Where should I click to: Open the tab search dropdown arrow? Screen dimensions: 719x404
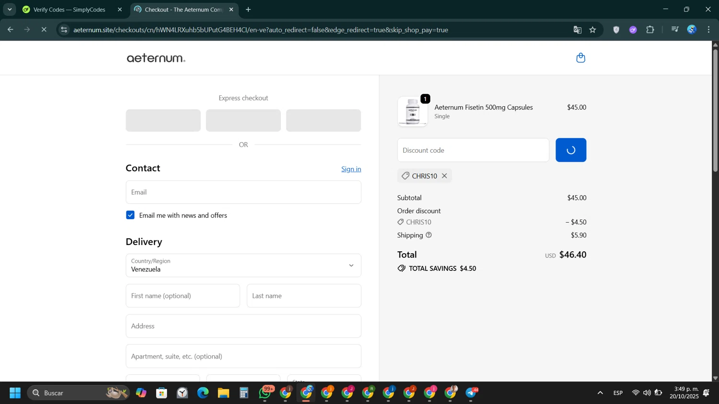click(10, 10)
